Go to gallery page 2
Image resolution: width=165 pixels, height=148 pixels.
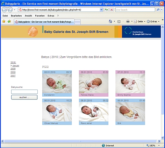46,67
